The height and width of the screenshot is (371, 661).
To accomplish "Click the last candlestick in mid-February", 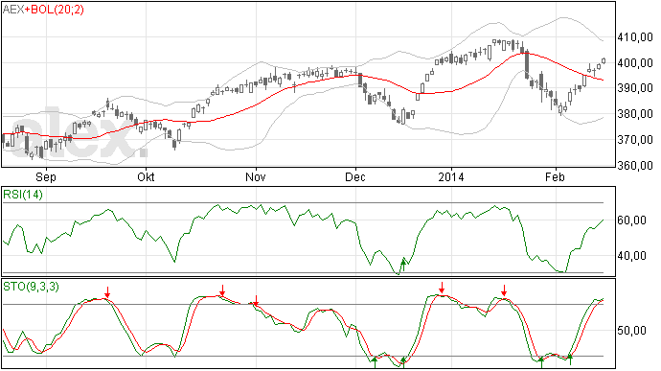I will click(604, 61).
